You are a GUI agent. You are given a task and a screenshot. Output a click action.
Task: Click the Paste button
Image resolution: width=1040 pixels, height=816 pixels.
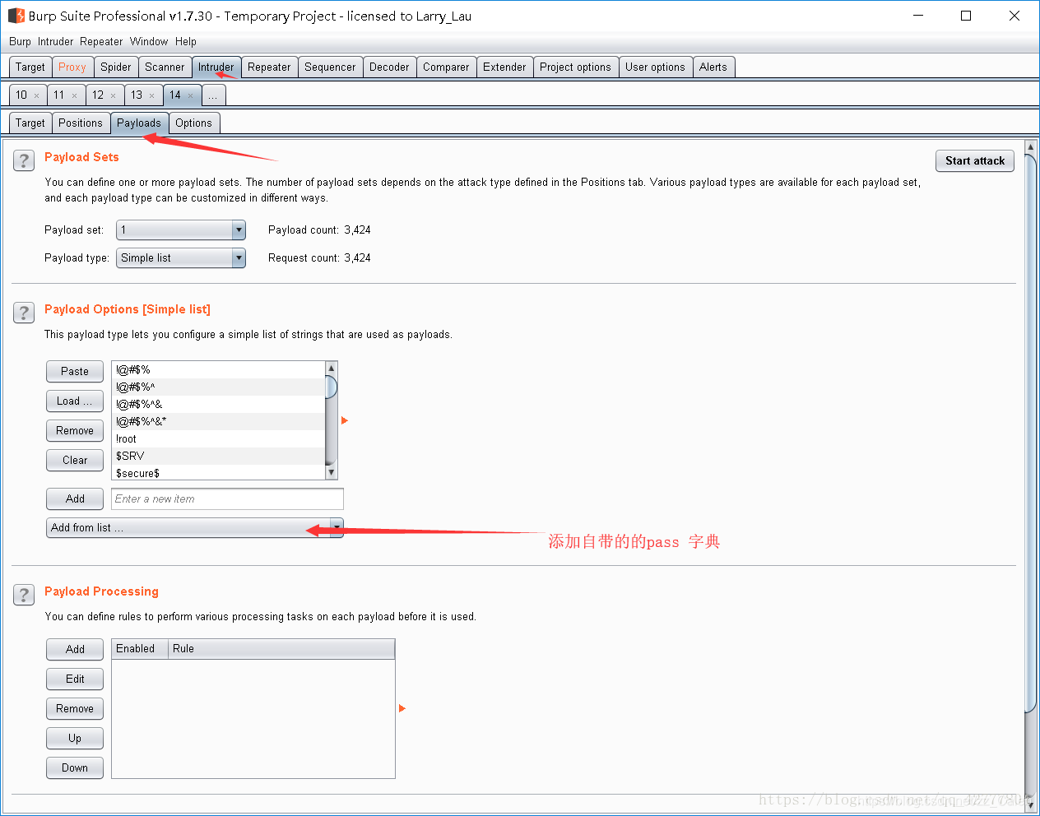pyautogui.click(x=75, y=372)
